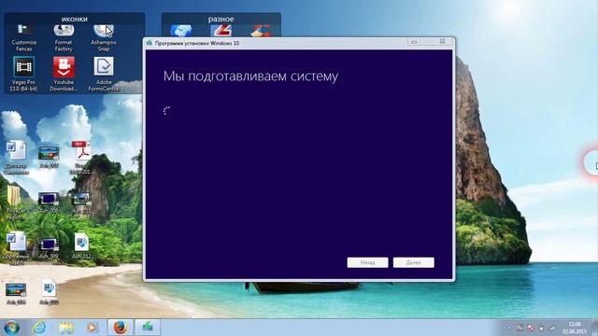Click the Windows 10 setup taskbar button
The height and width of the screenshot is (336, 598).
click(148, 328)
